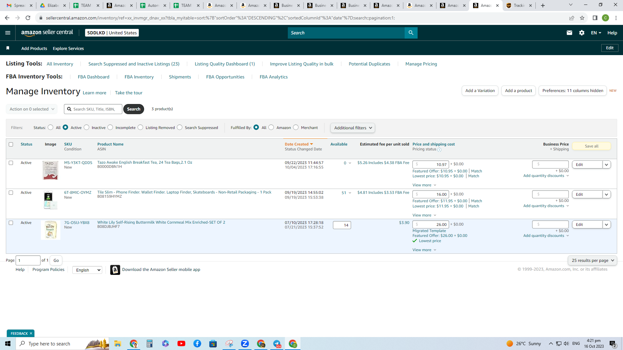Screen dimensions: 623x350
Task: Click the Add a Variation button
Action: point(480,90)
